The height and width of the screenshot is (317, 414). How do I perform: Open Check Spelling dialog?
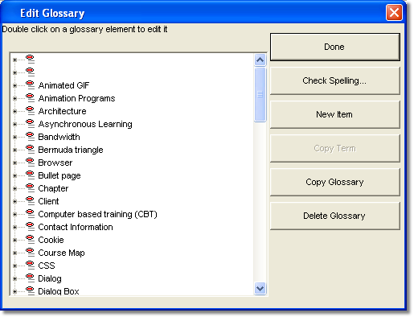click(x=335, y=80)
